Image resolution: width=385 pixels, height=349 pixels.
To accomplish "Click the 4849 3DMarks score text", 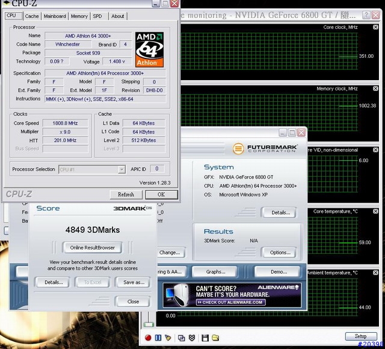I will tap(93, 230).
